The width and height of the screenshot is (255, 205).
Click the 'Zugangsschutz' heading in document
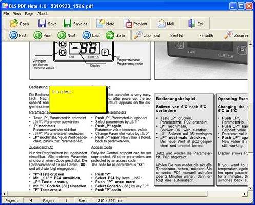41,147
